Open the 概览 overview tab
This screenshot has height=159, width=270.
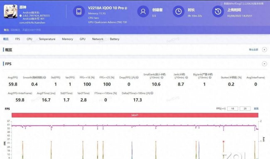(6, 39)
